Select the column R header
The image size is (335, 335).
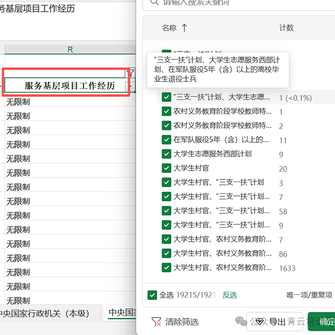(x=70, y=49)
